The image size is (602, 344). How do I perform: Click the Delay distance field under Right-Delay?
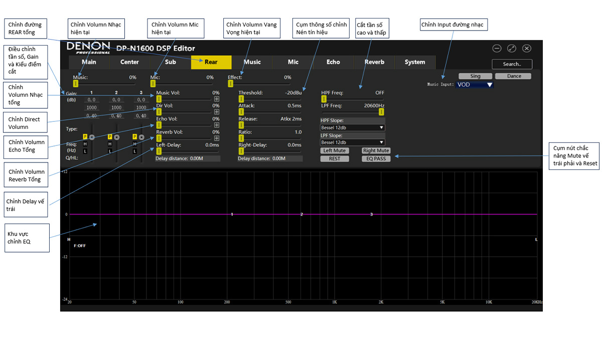point(270,158)
